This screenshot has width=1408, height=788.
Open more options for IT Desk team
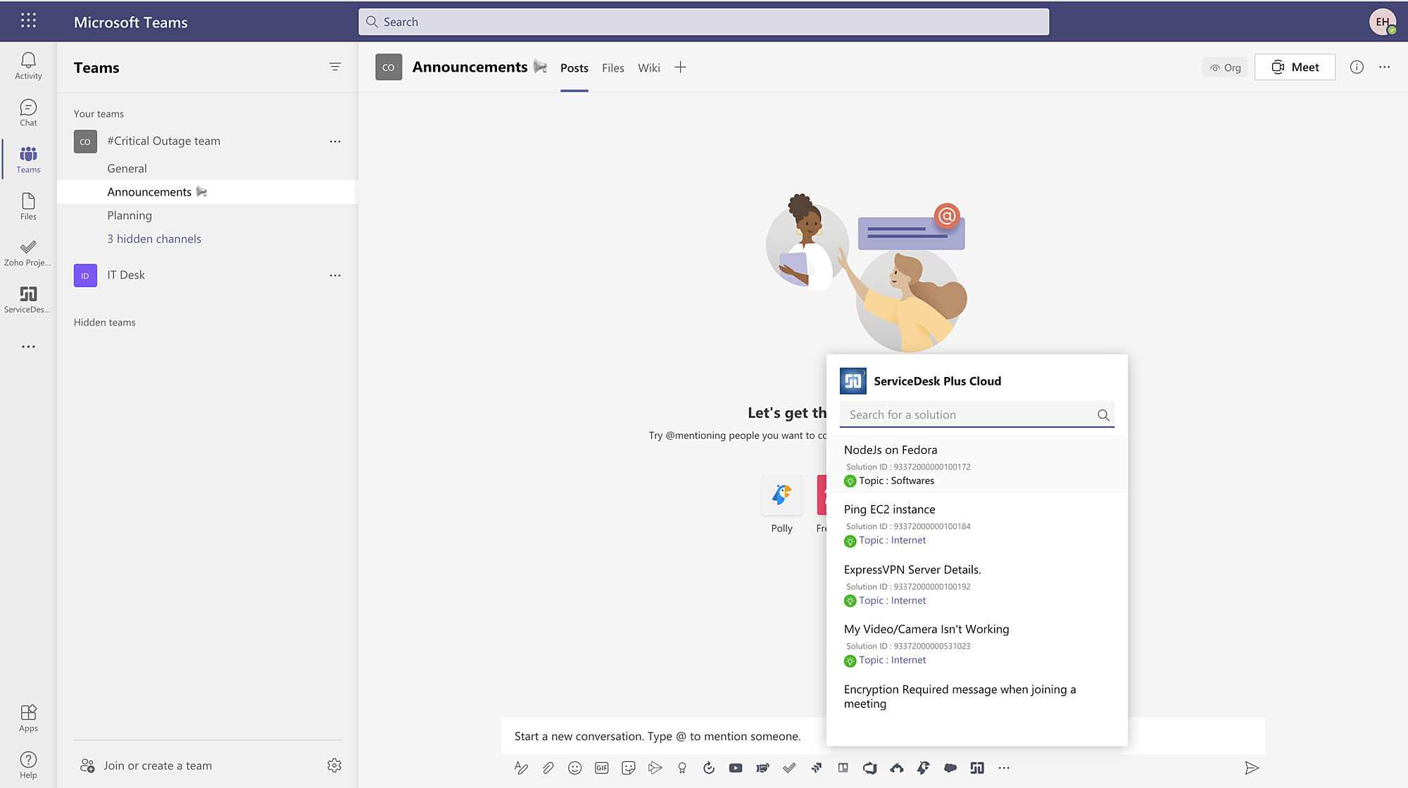coord(335,275)
